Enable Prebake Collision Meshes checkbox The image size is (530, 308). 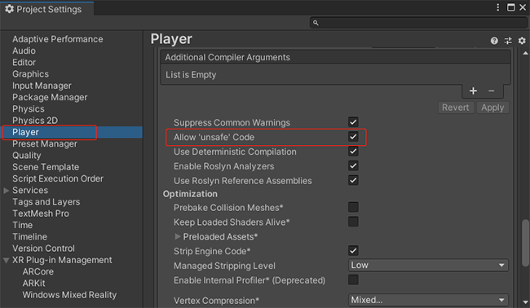click(x=353, y=207)
